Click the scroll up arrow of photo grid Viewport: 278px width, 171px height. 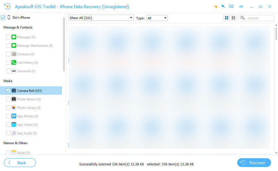(x=276, y=25)
